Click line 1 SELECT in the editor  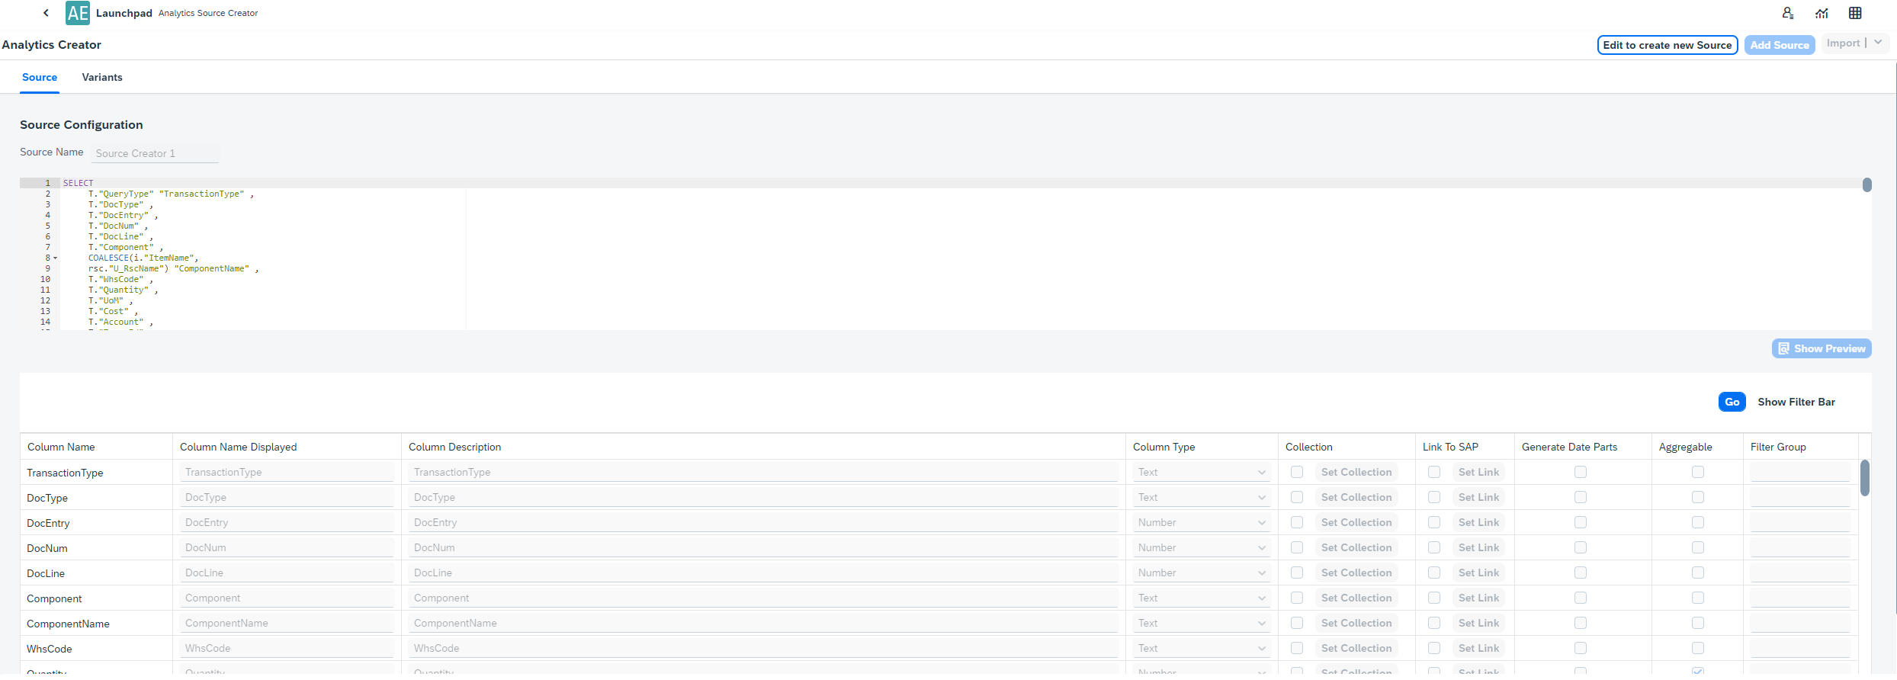click(x=79, y=184)
